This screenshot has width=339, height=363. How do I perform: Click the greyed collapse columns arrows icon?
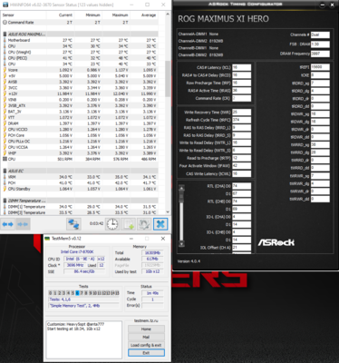(23, 224)
